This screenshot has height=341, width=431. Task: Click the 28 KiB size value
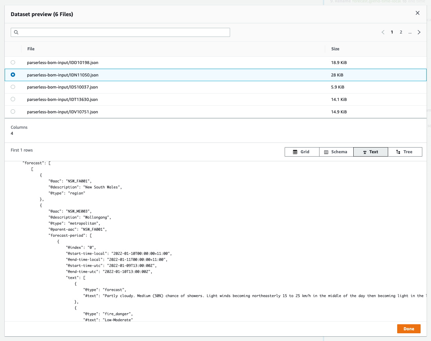[337, 75]
